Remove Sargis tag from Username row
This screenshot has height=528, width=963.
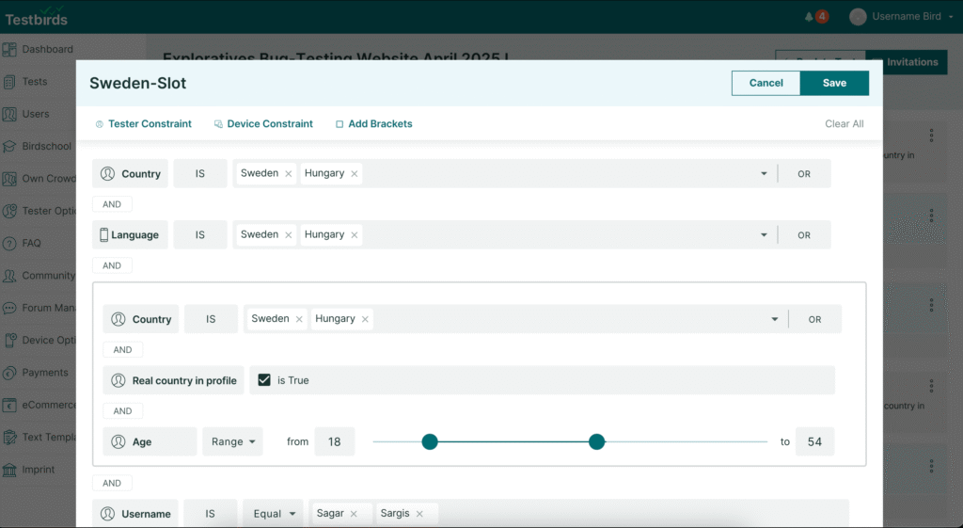(419, 514)
